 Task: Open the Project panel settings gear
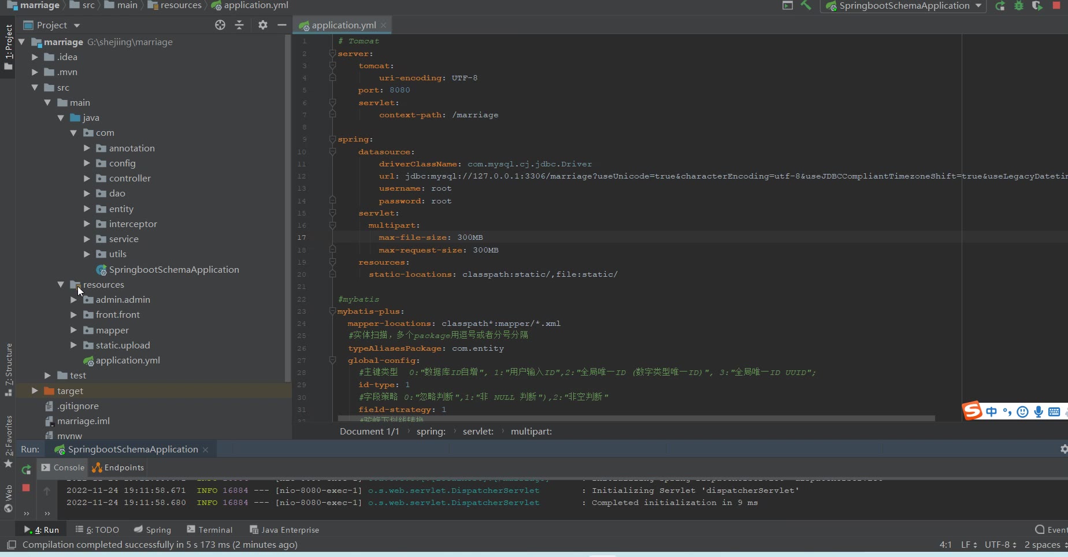tap(263, 25)
